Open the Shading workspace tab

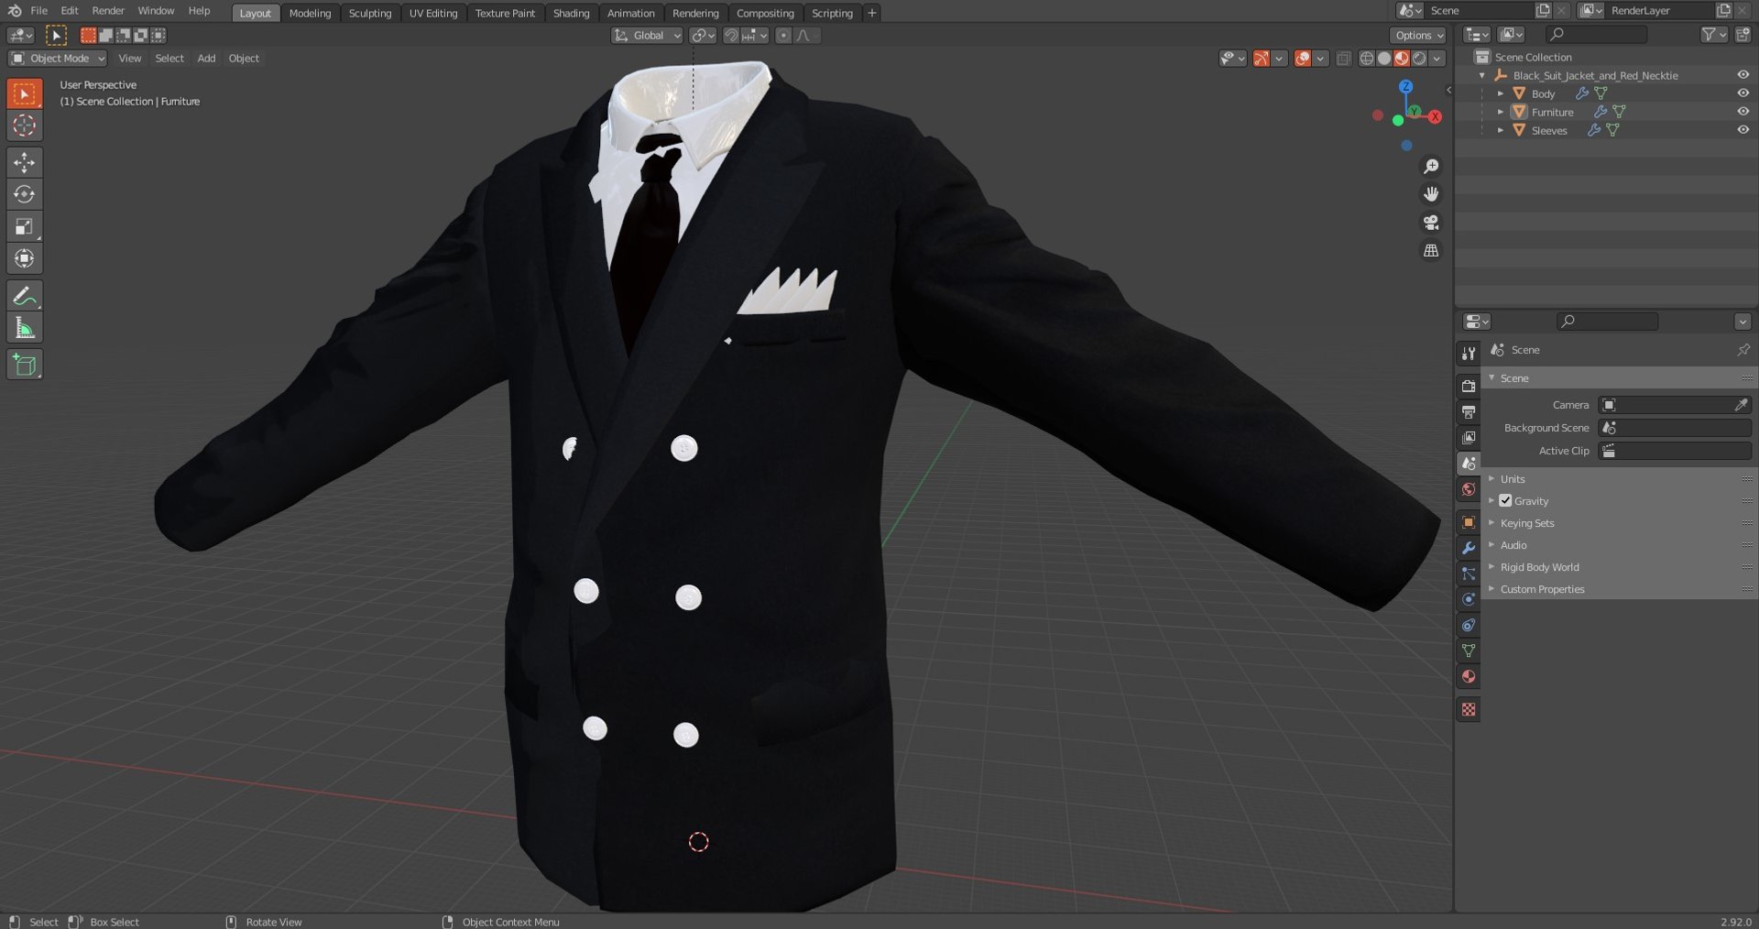pyautogui.click(x=571, y=13)
